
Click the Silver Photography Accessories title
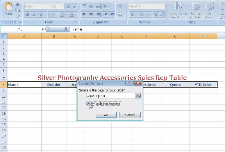[112, 78]
